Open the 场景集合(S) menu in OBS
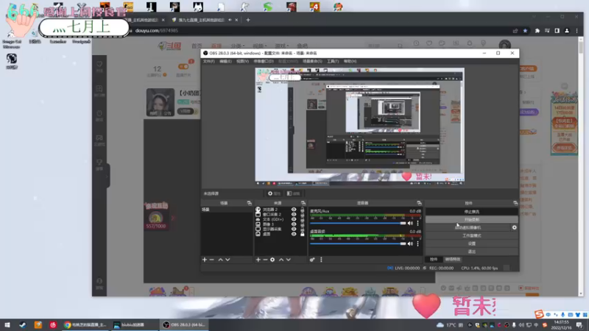This screenshot has height=331, width=589. click(x=312, y=61)
